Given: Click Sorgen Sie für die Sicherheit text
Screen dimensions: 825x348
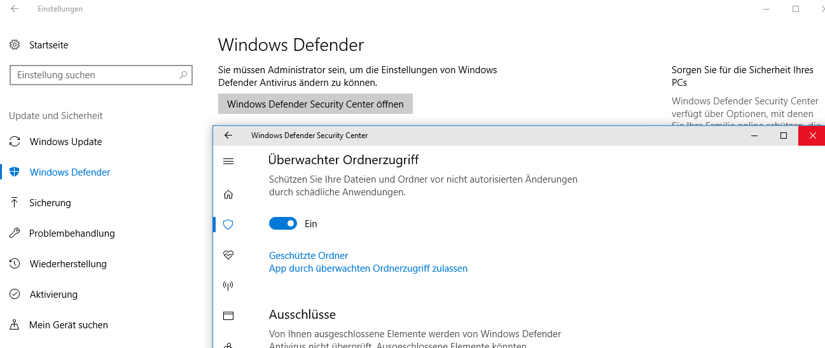Looking at the screenshot, I should 742,76.
